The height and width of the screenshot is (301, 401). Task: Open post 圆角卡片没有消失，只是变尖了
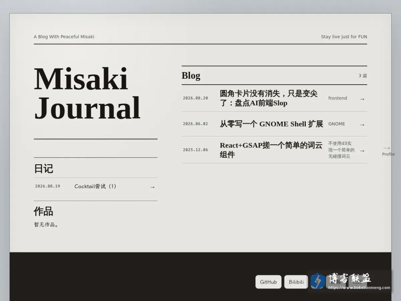tap(269, 98)
